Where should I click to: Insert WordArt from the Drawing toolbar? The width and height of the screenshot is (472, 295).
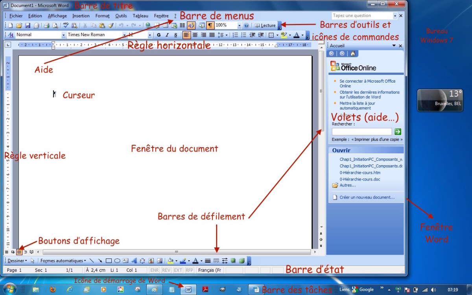tap(134, 261)
